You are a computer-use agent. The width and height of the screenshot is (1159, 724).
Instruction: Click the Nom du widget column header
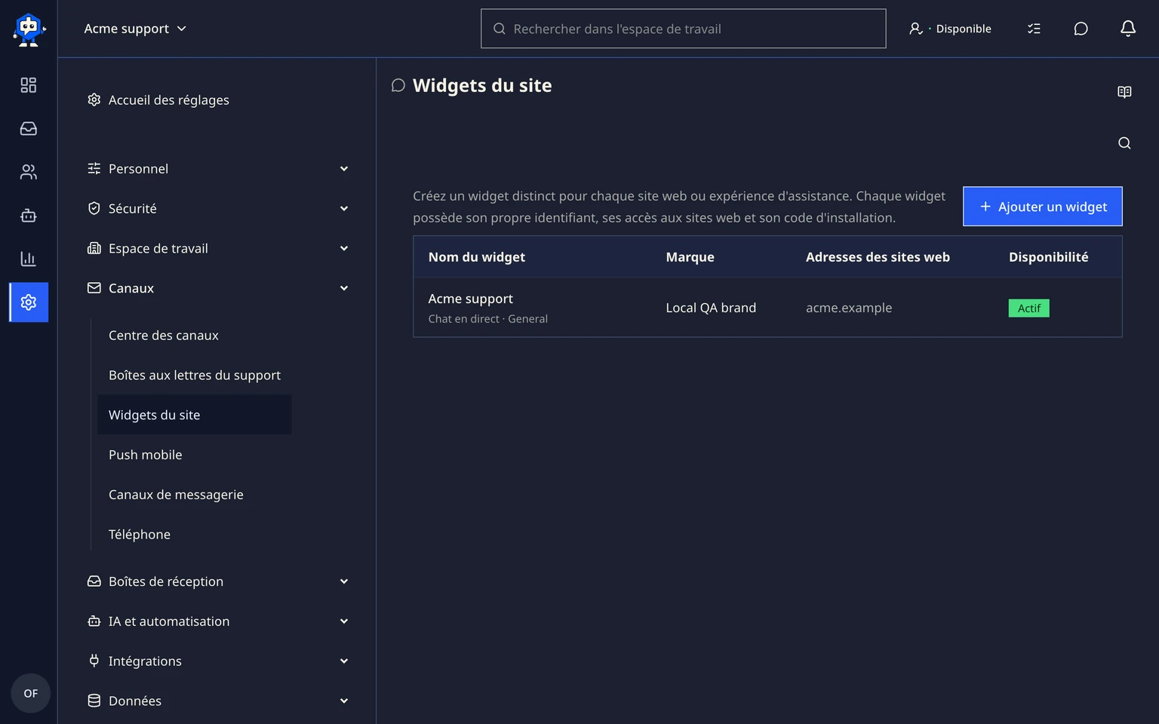click(x=477, y=257)
